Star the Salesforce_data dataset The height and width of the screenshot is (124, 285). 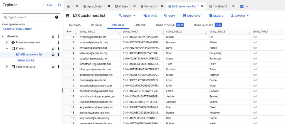[x=53, y=67]
